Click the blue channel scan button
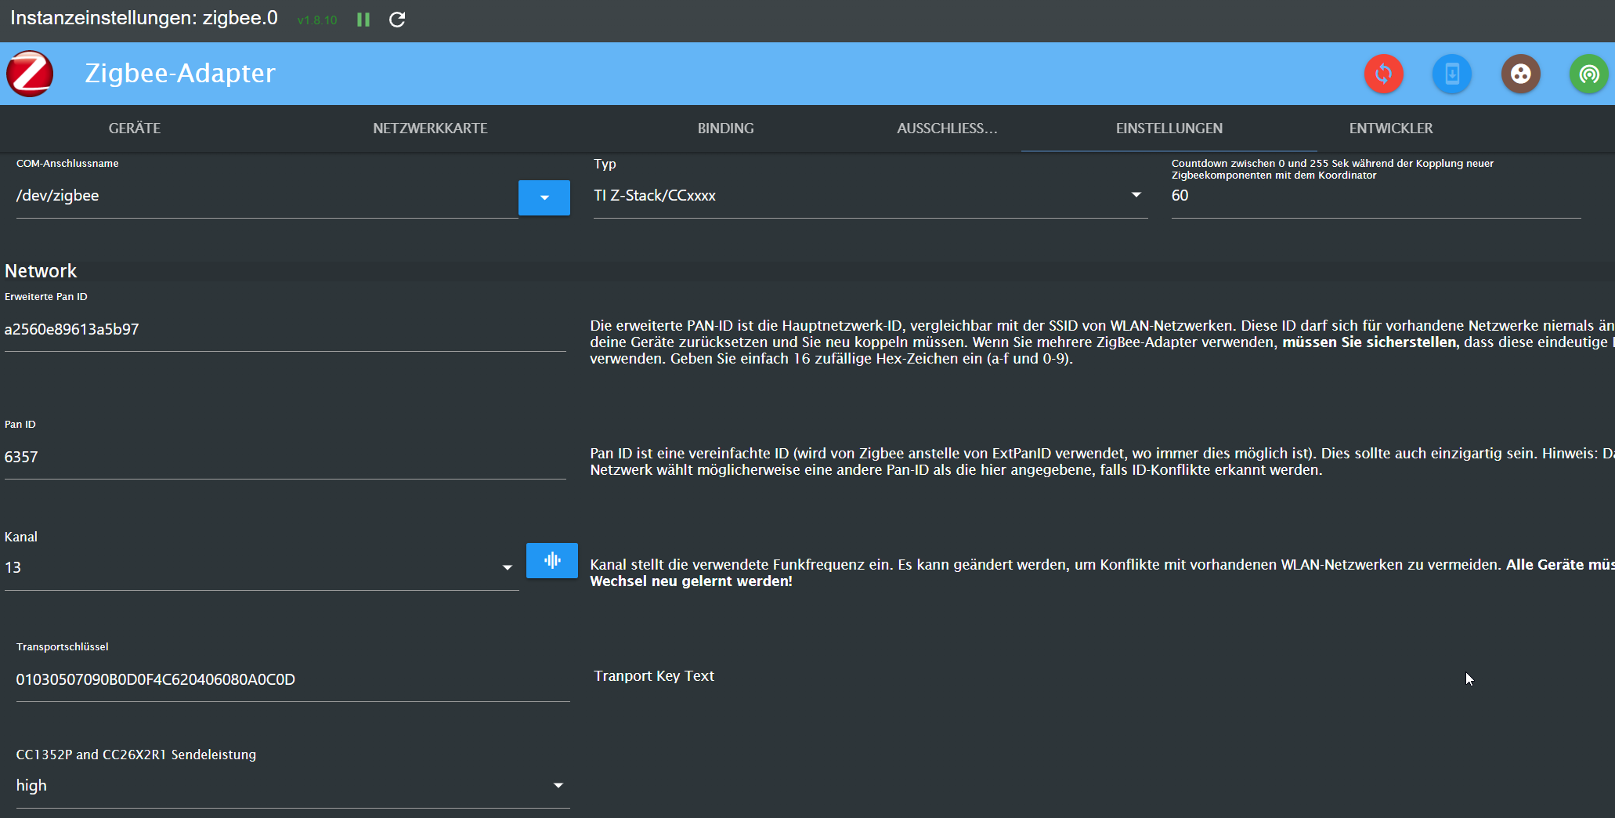The height and width of the screenshot is (818, 1615). pyautogui.click(x=552, y=560)
